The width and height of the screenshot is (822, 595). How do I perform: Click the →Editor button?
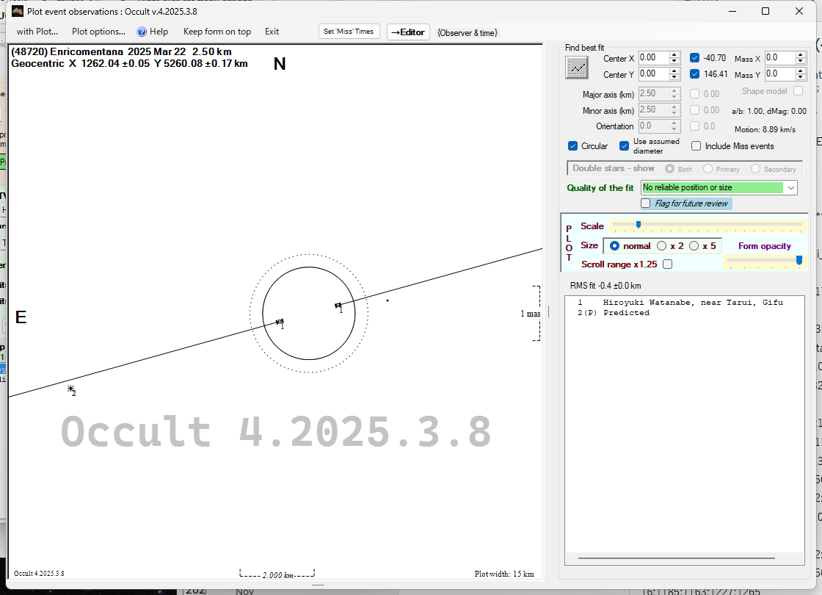click(407, 32)
